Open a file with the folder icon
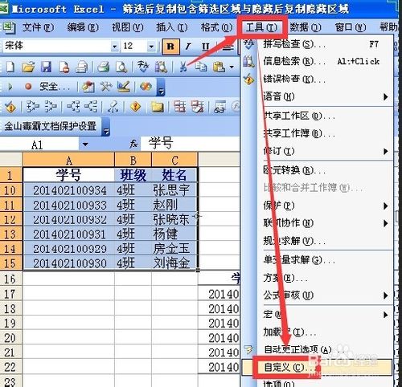 point(28,67)
